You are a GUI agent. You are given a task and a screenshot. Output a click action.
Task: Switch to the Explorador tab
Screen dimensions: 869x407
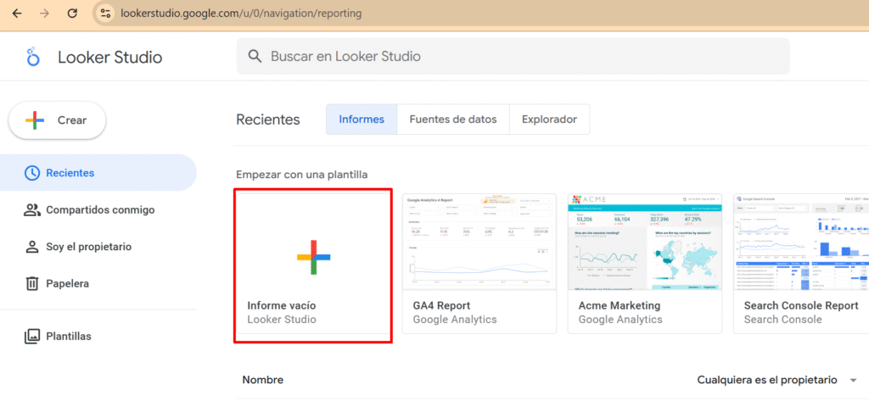click(549, 119)
